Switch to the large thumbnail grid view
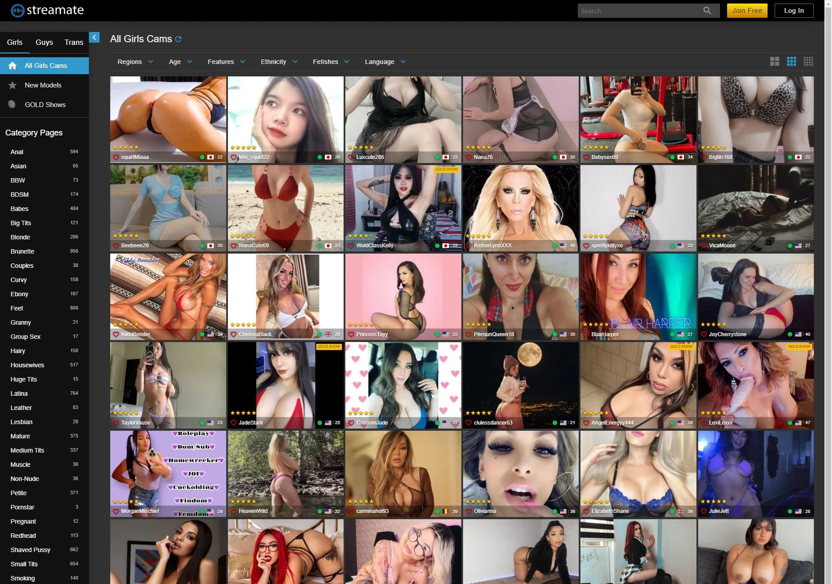Screen dimensions: 832x584 coord(774,62)
